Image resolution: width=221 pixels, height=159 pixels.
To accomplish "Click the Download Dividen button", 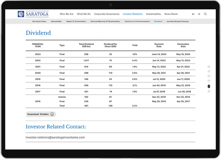I will (x=40, y=114).
